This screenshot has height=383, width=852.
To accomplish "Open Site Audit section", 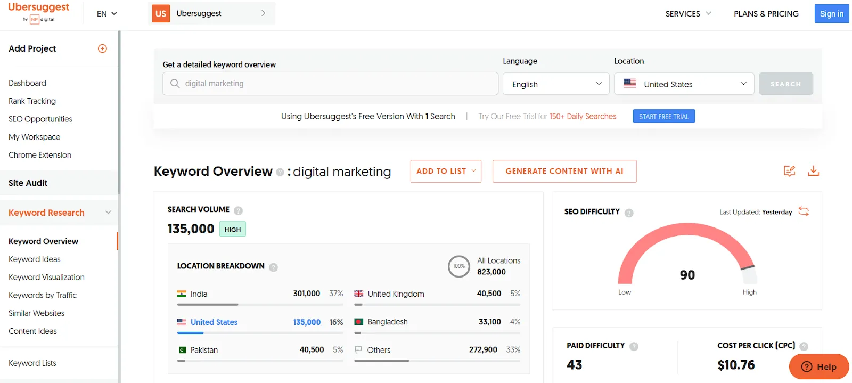I will click(59, 183).
